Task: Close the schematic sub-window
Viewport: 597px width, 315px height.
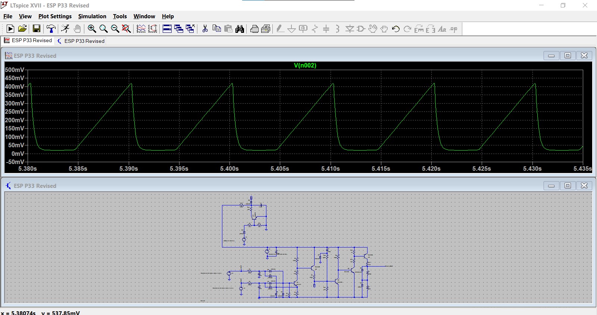Action: click(584, 186)
